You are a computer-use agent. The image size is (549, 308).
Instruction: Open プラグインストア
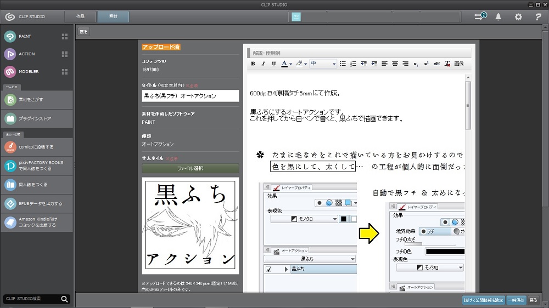(x=37, y=118)
